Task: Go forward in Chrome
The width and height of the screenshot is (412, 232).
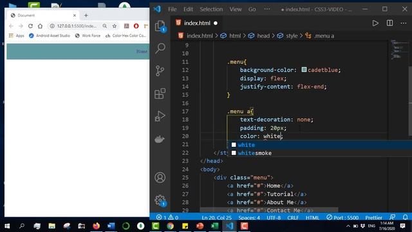Action: [21, 26]
